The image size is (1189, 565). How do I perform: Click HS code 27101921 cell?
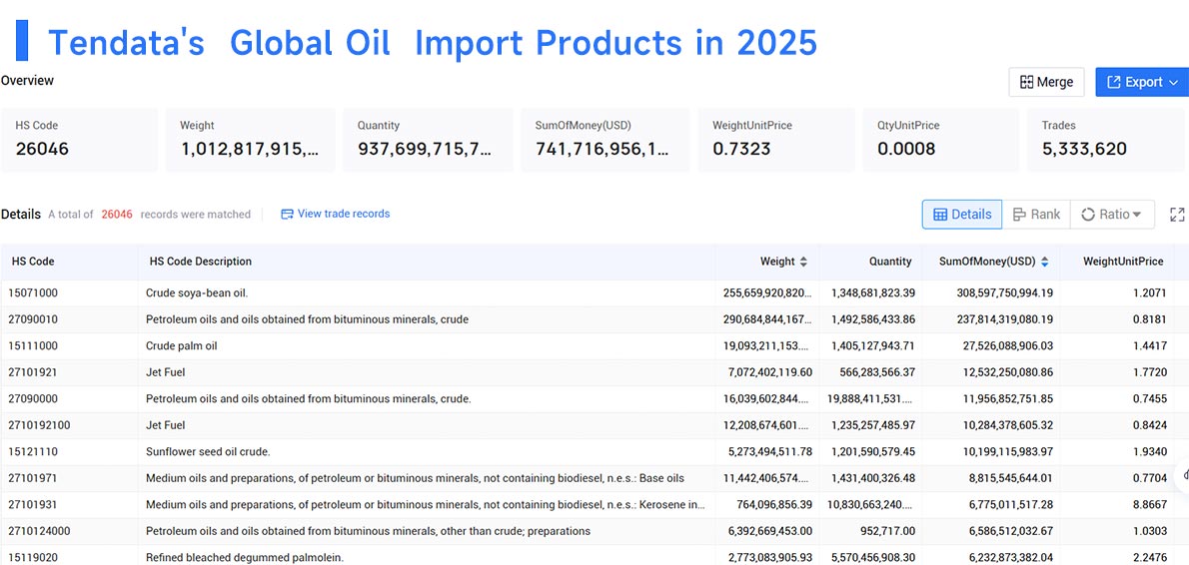pos(33,372)
